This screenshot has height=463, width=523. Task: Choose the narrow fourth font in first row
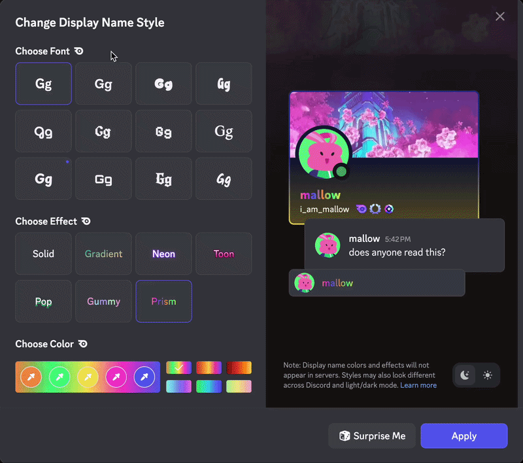tap(224, 84)
